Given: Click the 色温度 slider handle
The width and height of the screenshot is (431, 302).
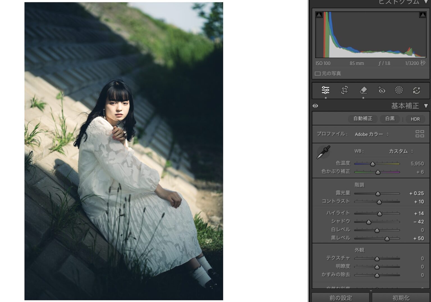Looking at the screenshot, I should click(373, 164).
